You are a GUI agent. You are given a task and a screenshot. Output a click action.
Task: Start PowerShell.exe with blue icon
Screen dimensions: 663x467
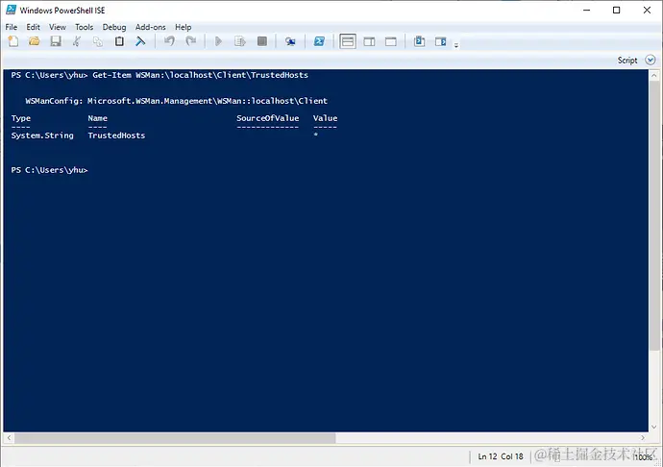click(x=319, y=41)
